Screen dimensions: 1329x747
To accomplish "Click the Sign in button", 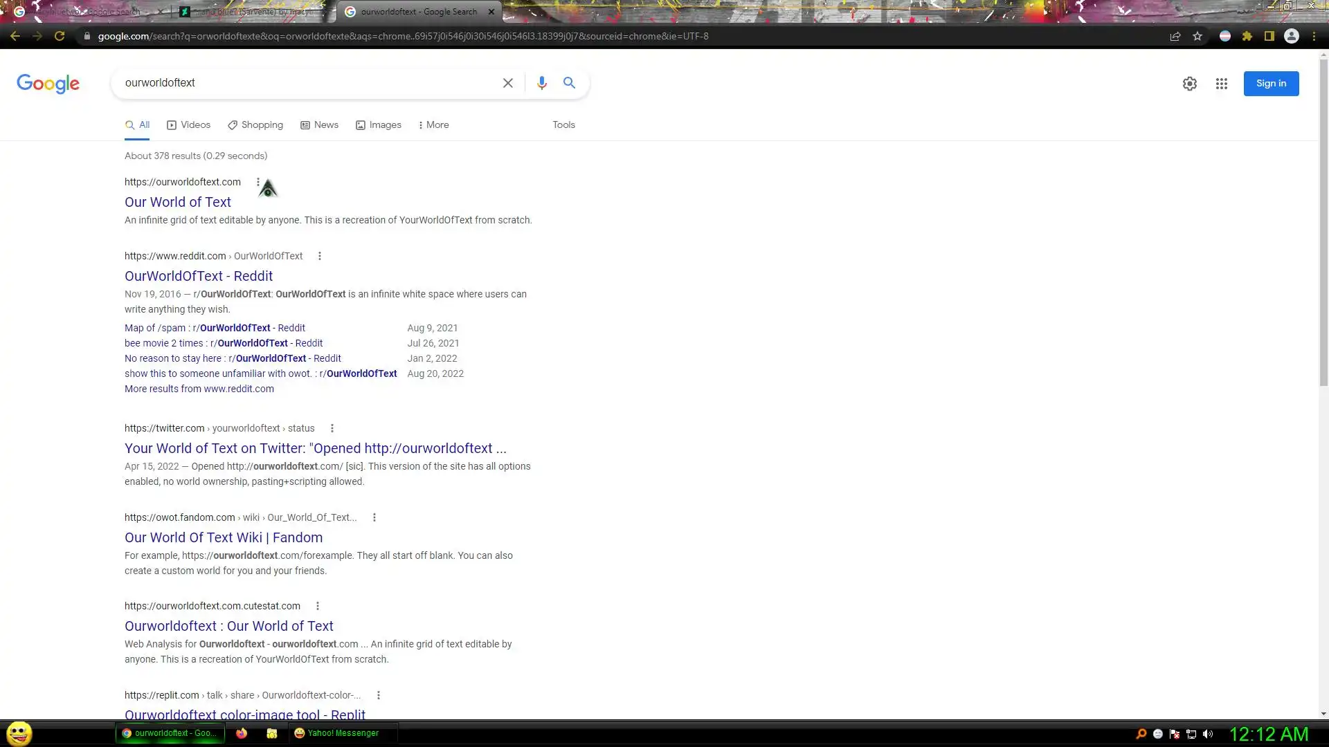I will 1271,84.
